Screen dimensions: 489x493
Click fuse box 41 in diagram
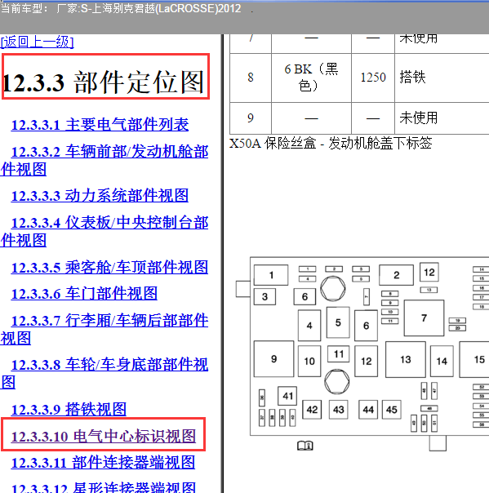point(287,396)
